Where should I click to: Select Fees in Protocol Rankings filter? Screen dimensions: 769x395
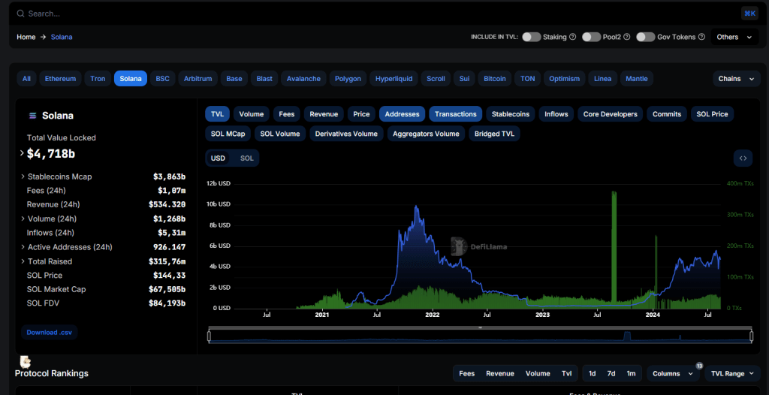467,373
